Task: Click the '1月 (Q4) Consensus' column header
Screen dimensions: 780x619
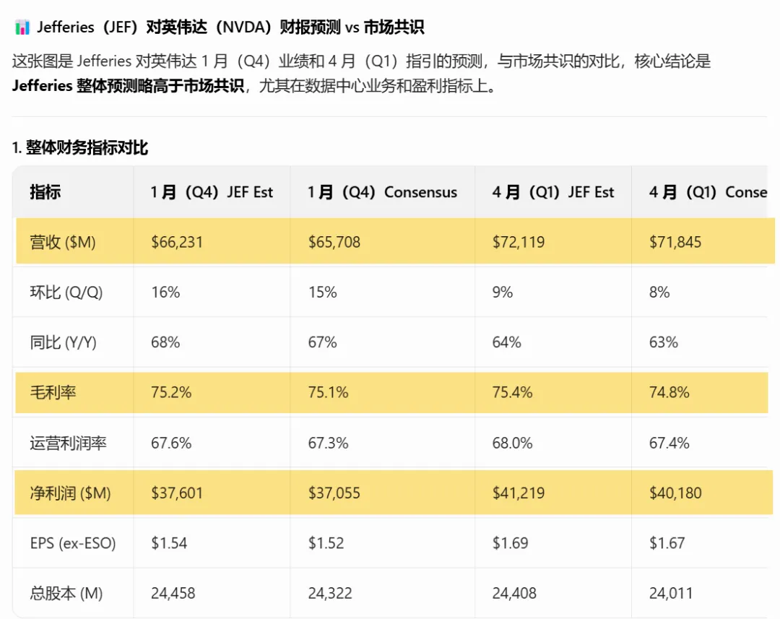Action: point(382,192)
